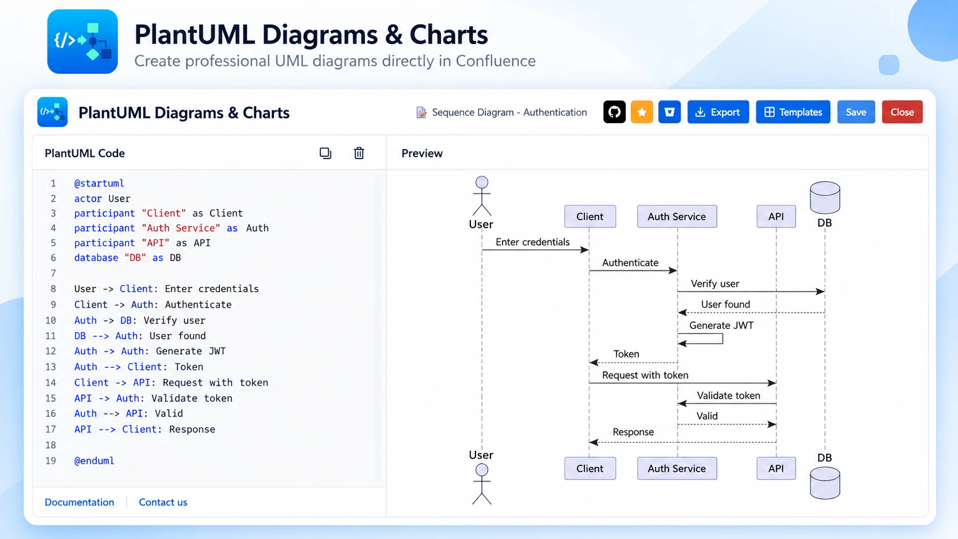Export the diagram

(718, 112)
